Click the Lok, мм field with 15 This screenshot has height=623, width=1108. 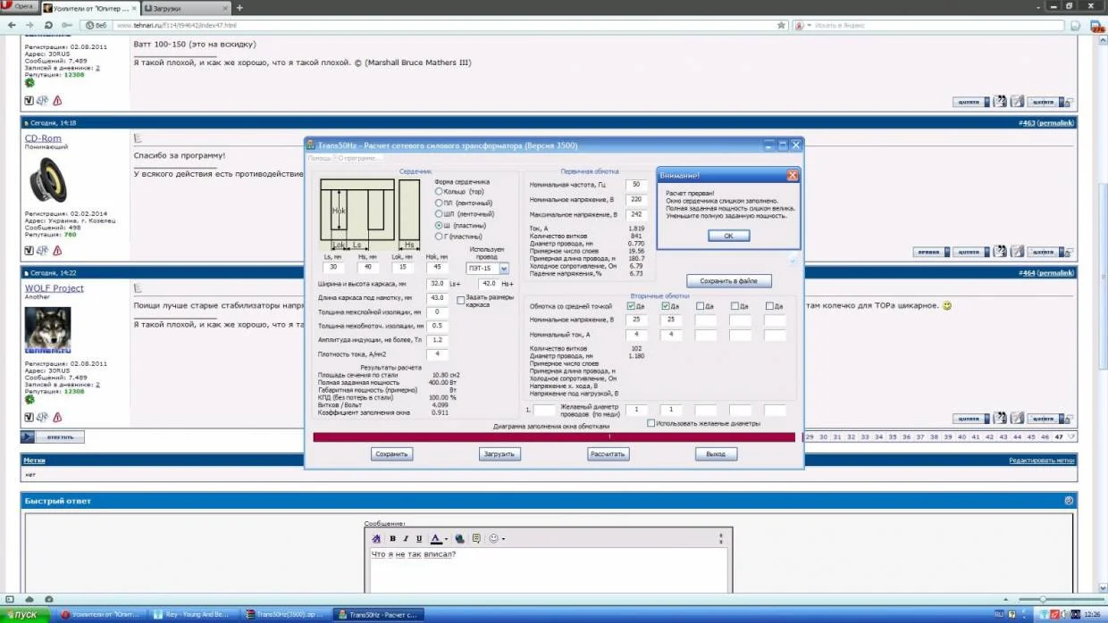402,268
